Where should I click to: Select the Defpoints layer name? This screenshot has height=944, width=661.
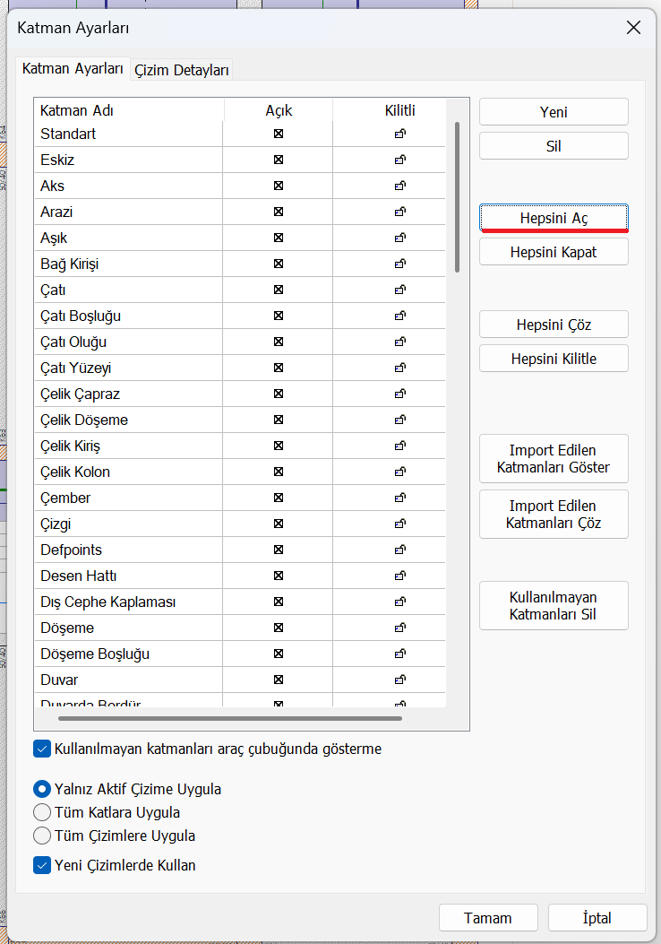(x=71, y=550)
